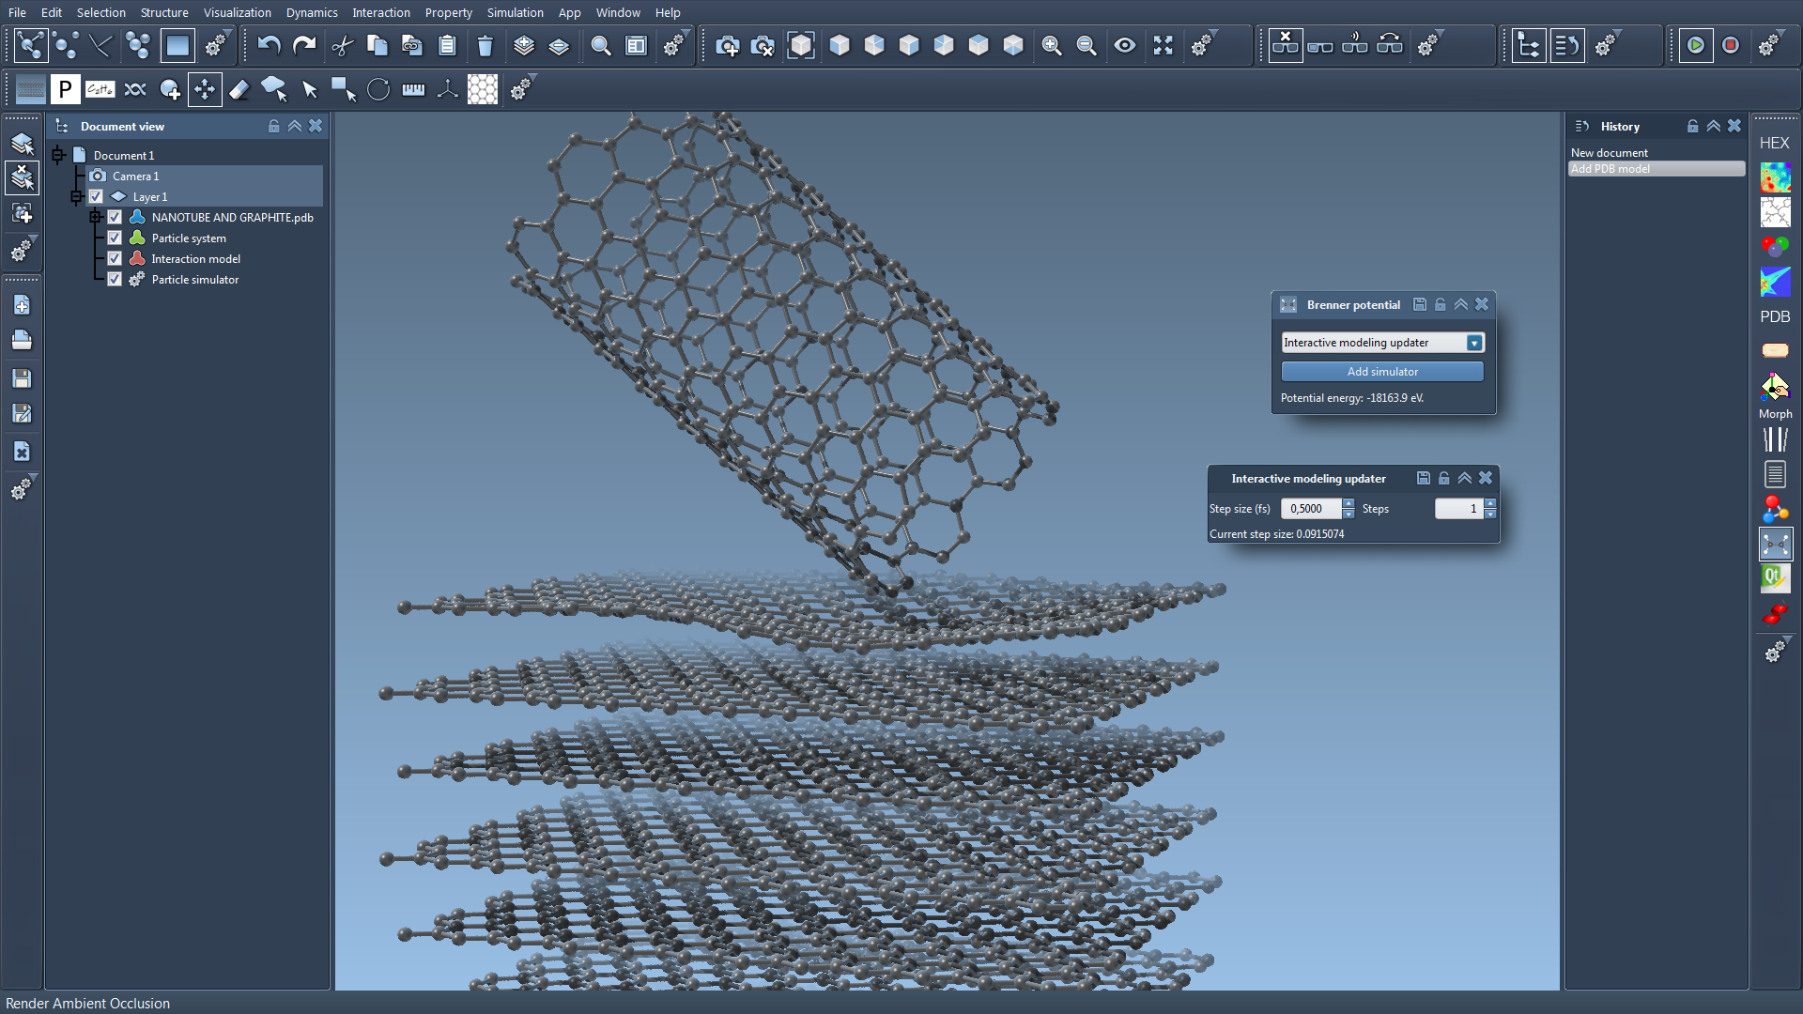Open the Interactive modeling updater dropdown
This screenshot has width=1803, height=1014.
[1474, 343]
